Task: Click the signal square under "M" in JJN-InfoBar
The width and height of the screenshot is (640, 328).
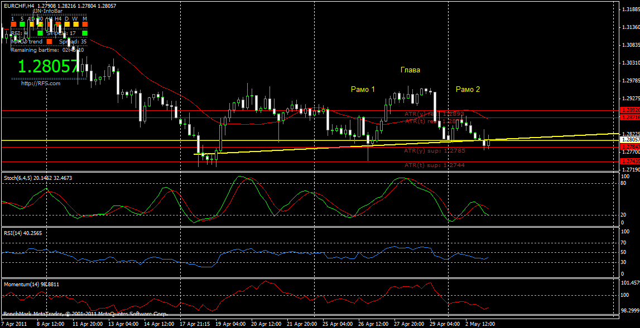Action: [x=85, y=25]
